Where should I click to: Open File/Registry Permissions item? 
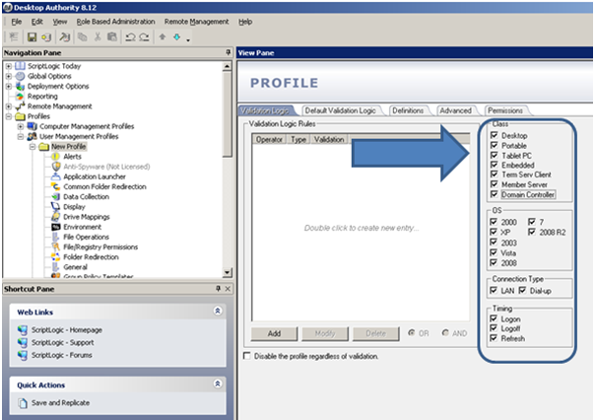tap(100, 246)
